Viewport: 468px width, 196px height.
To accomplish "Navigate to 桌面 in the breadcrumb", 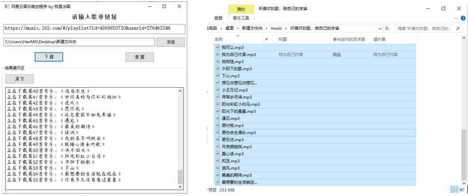I will click(x=229, y=28).
